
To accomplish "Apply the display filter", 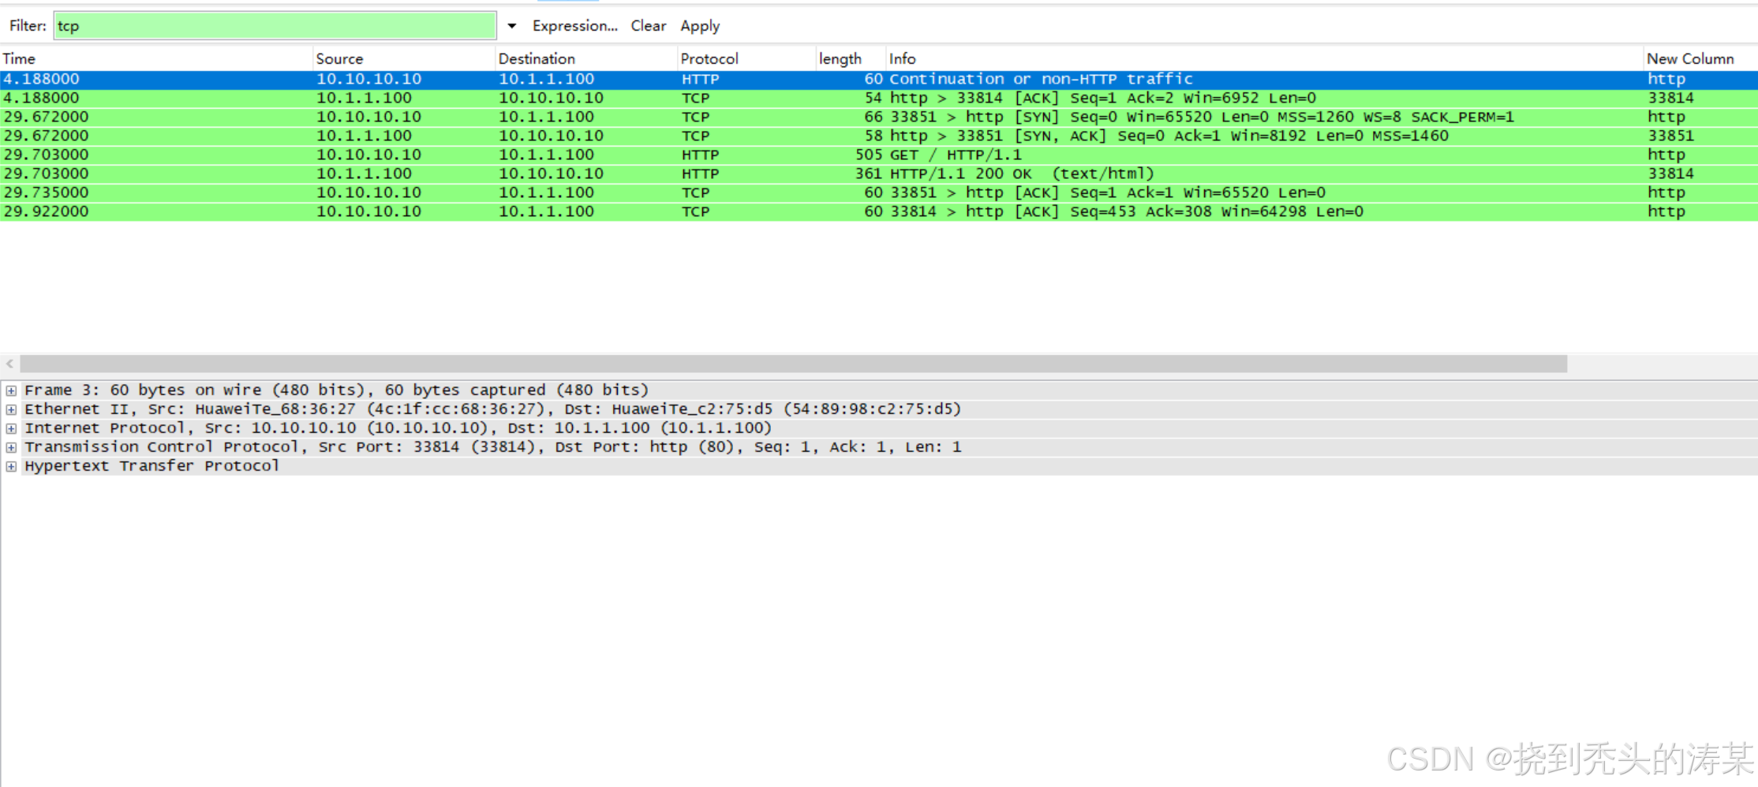I will point(700,26).
